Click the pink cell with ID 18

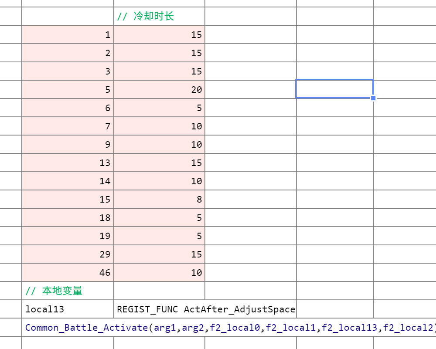click(x=68, y=217)
